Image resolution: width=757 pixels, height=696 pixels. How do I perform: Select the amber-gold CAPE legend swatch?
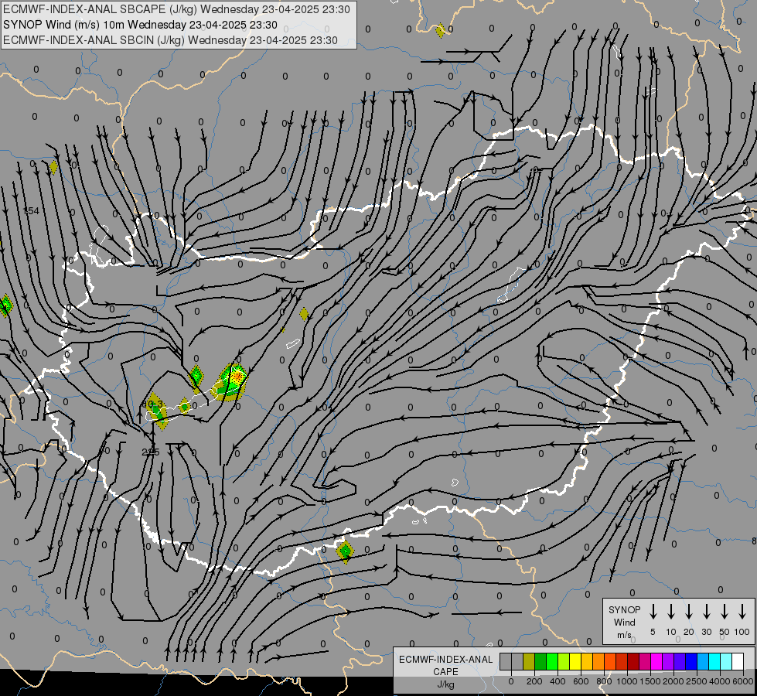point(587,661)
